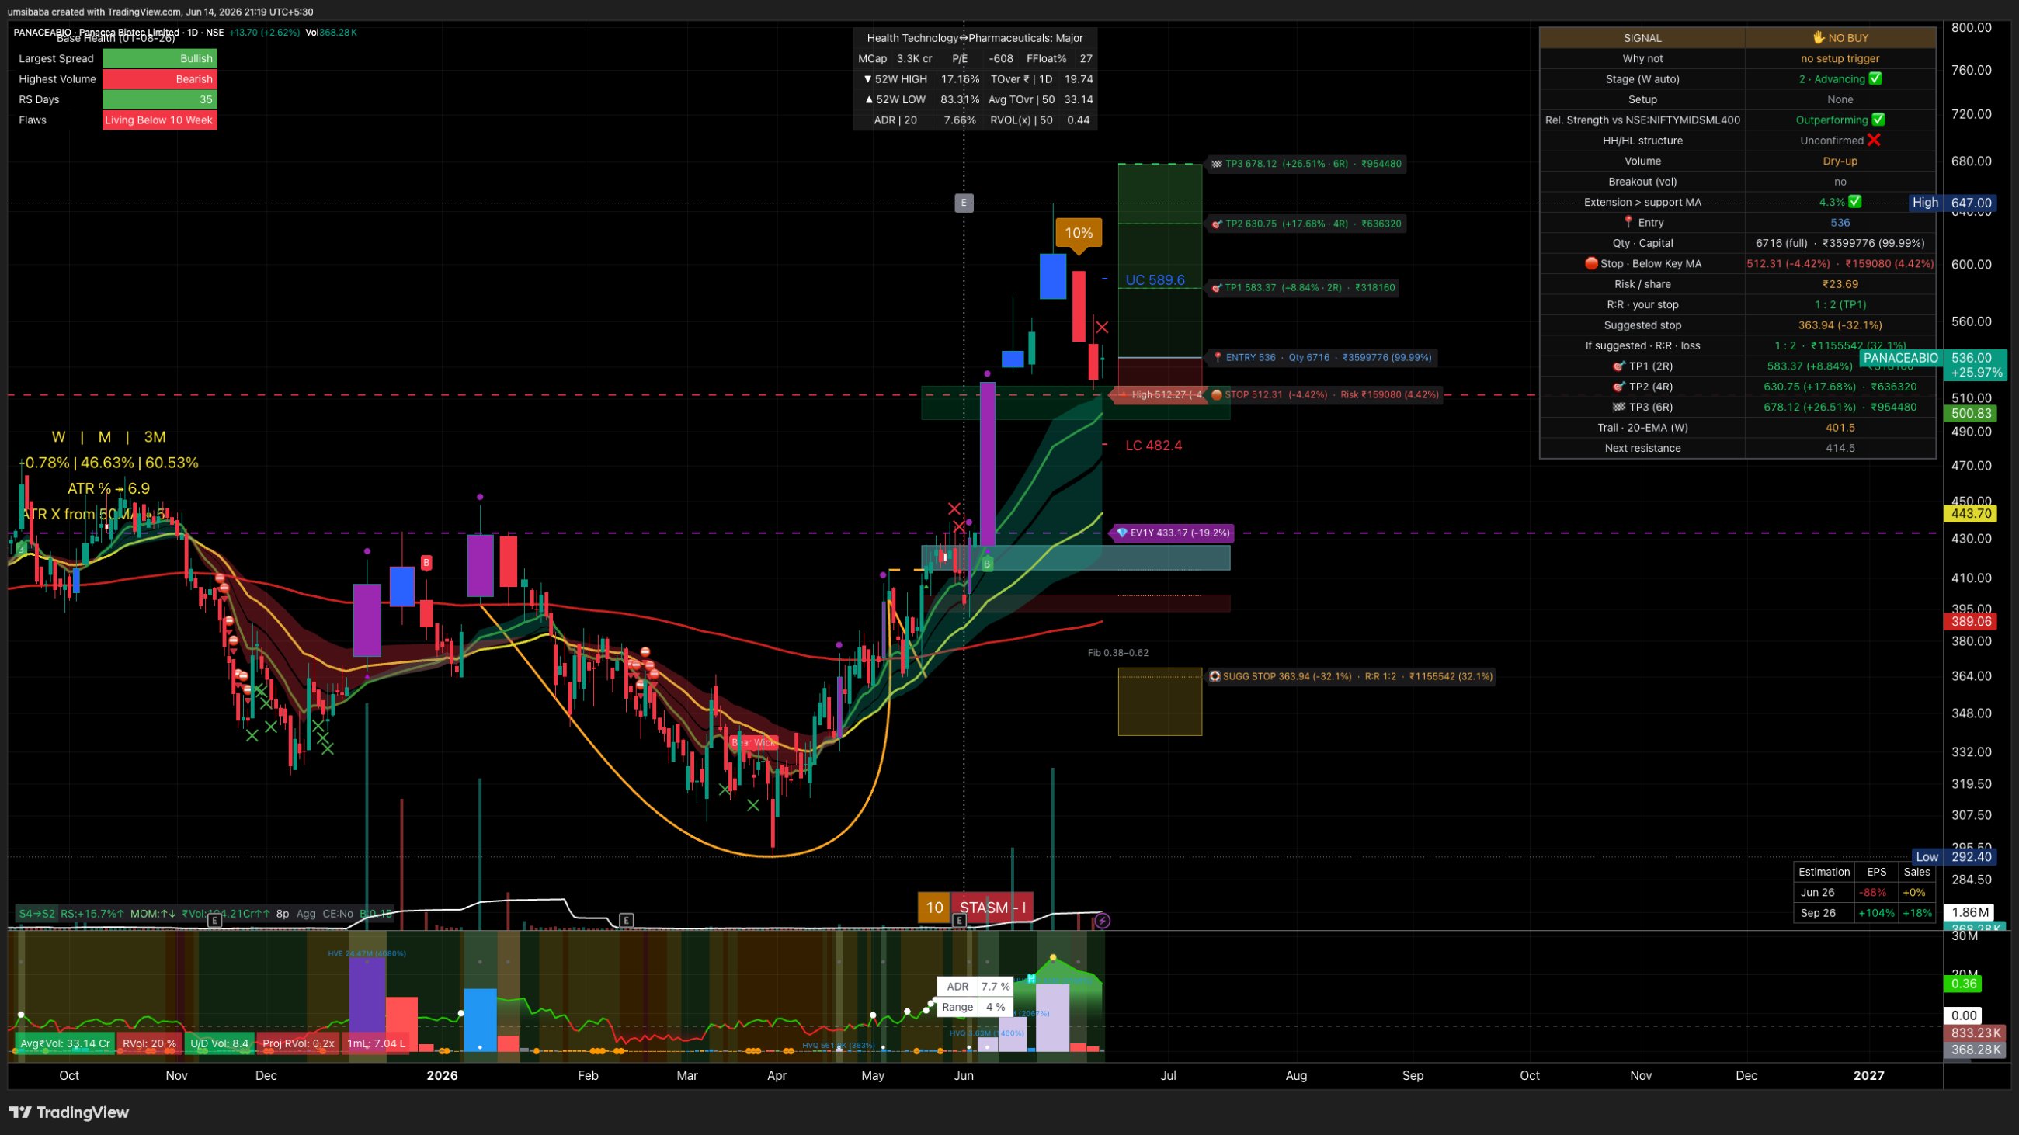Click the TradingView logo
Screen dimensions: 2019x1135
[x=69, y=1112]
